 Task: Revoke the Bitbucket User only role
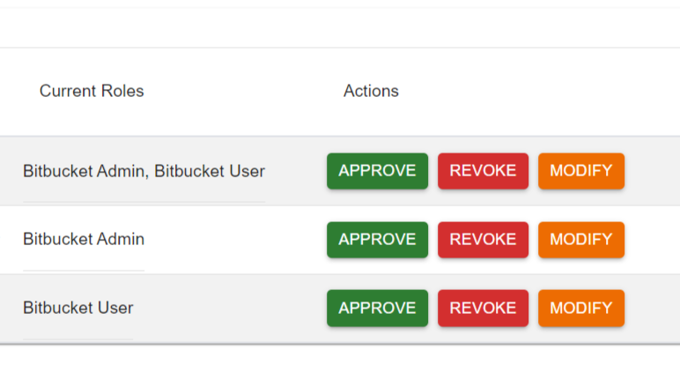pos(483,309)
